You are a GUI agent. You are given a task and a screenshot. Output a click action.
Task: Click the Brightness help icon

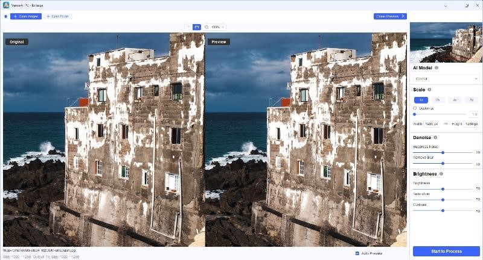tap(441, 174)
